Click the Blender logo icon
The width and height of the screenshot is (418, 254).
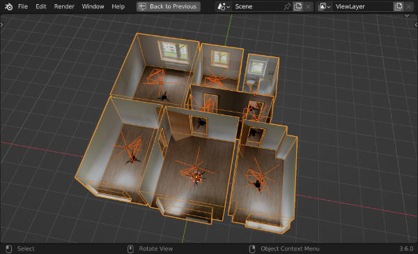pos(8,6)
